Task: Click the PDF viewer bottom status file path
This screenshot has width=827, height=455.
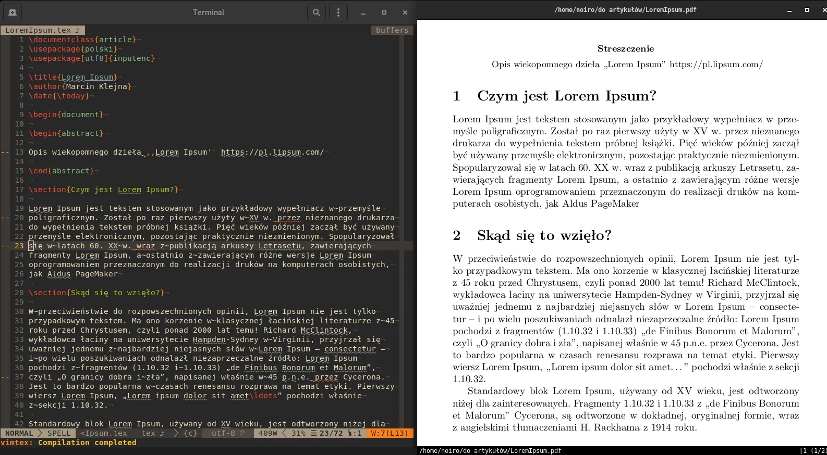Action: (x=491, y=451)
